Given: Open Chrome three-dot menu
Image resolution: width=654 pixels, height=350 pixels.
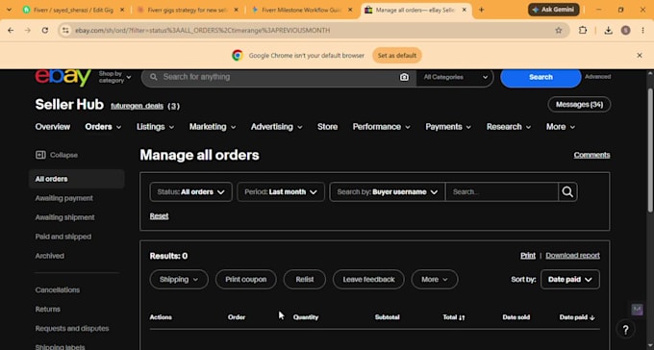Looking at the screenshot, I should click(x=642, y=30).
